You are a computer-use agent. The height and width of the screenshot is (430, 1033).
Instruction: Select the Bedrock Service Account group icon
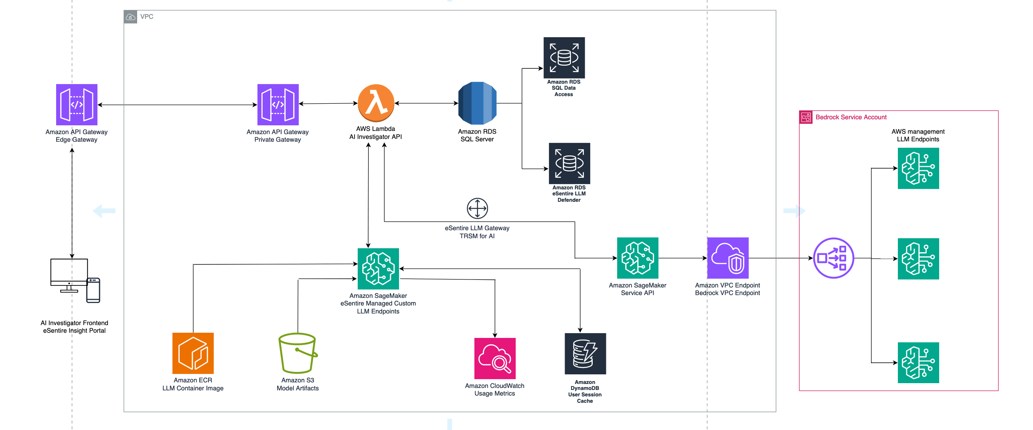(x=806, y=117)
